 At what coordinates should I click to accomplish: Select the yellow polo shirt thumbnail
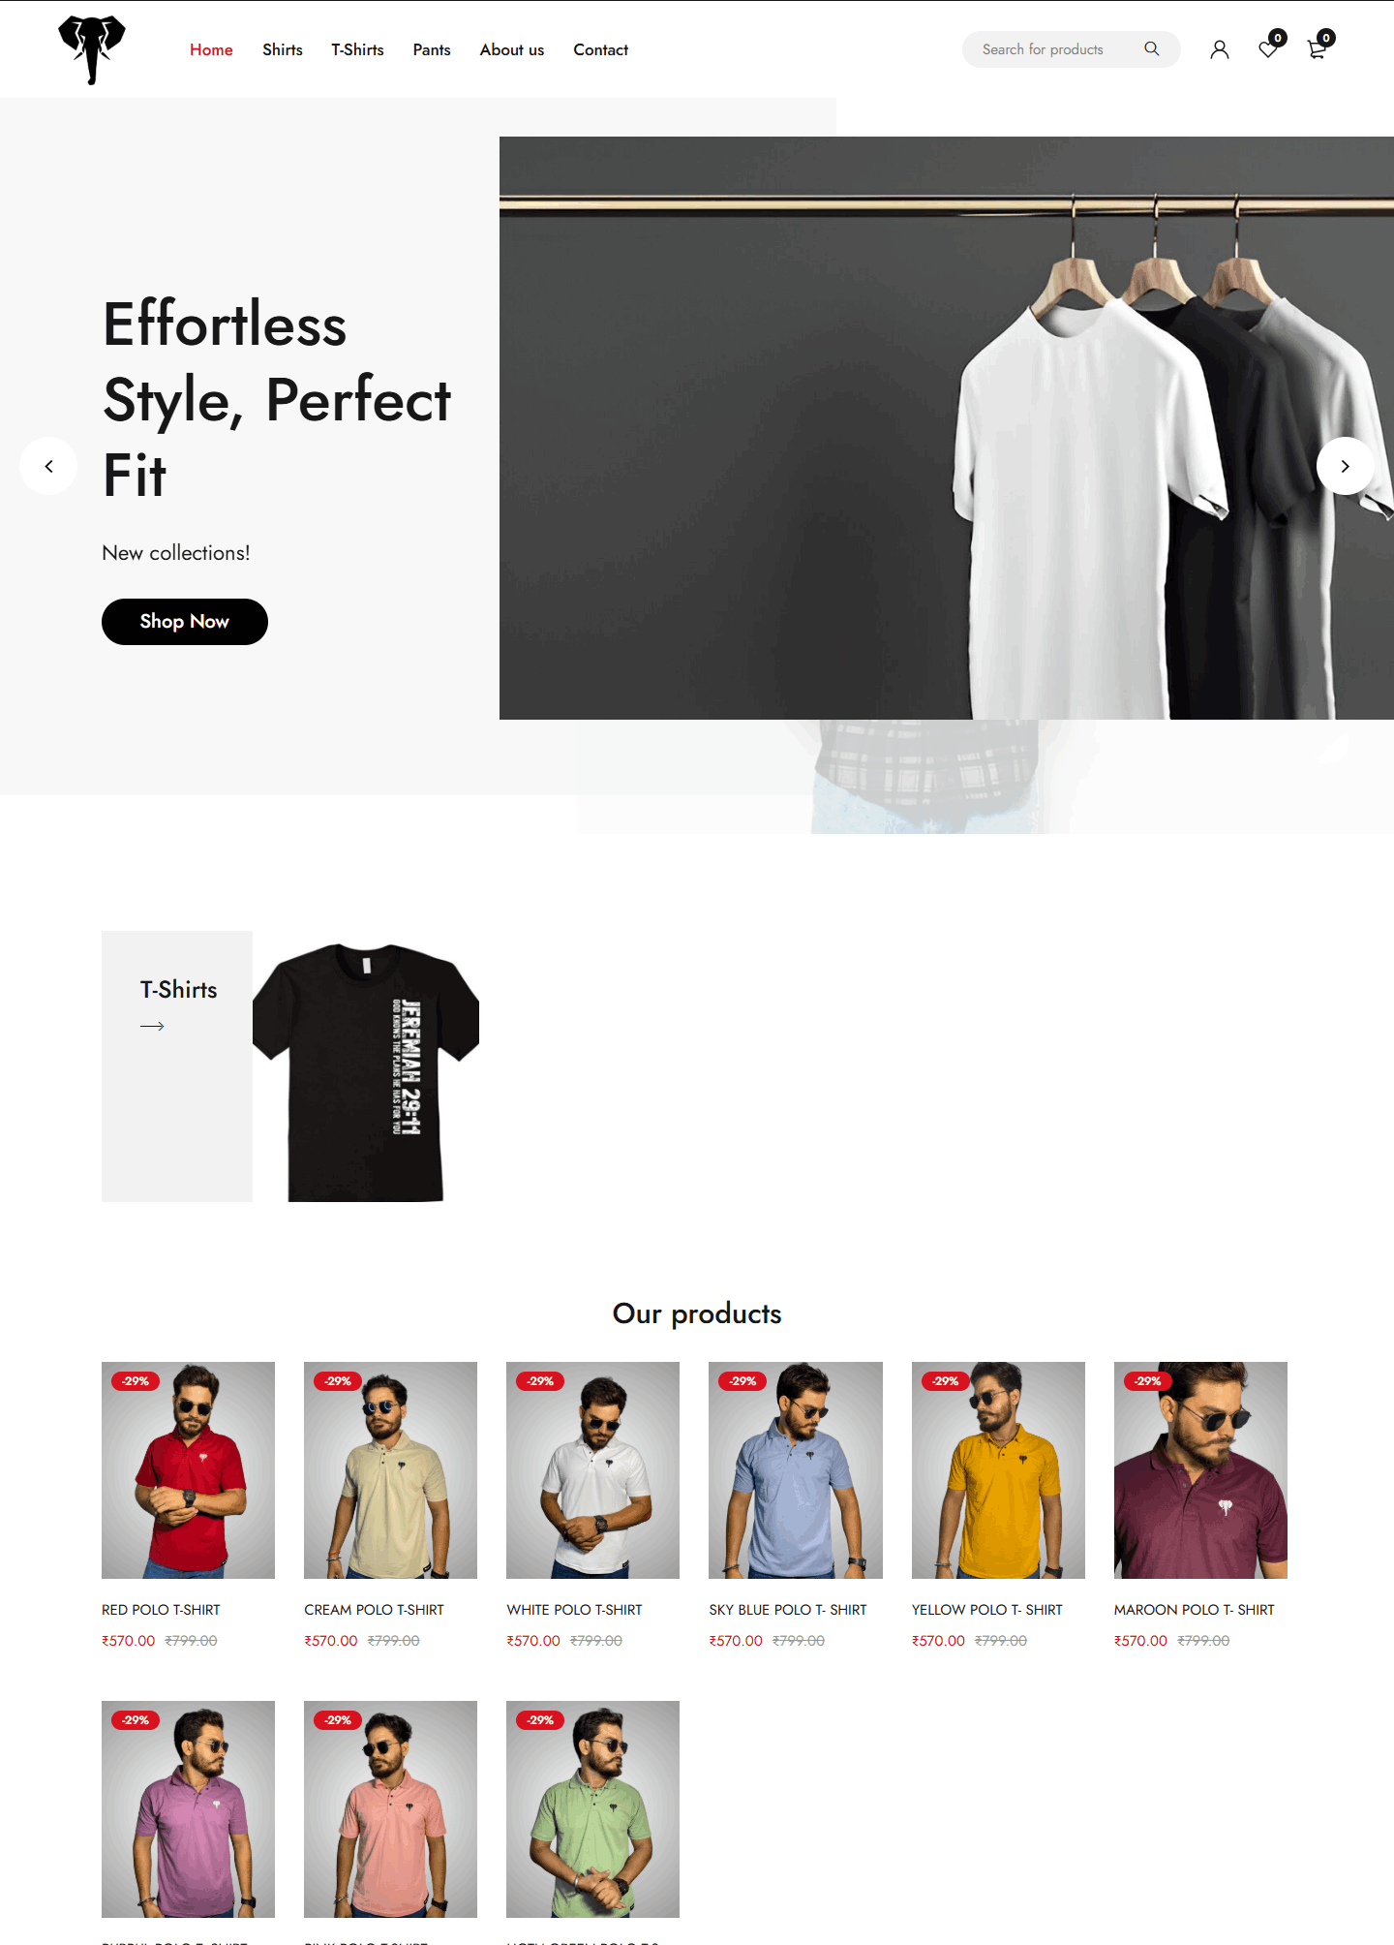coord(998,1470)
